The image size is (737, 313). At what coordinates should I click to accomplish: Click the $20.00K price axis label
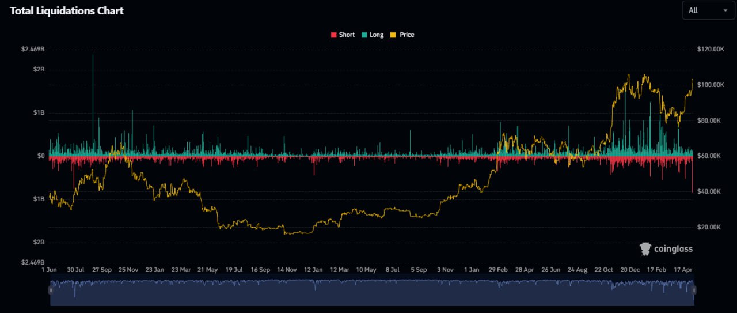tap(709, 227)
